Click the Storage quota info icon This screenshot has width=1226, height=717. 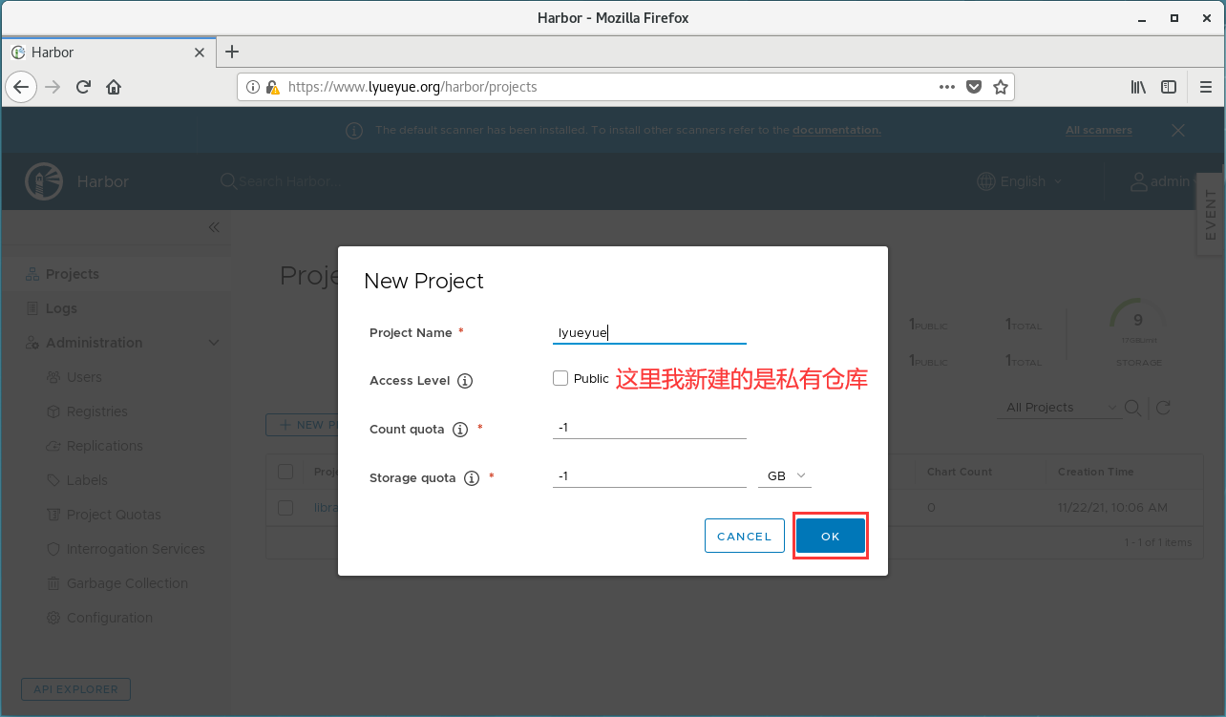point(471,478)
